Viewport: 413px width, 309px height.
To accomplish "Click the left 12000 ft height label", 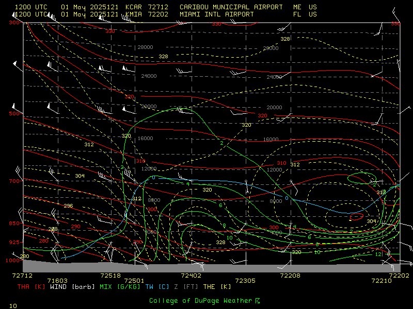I will click(x=149, y=169).
